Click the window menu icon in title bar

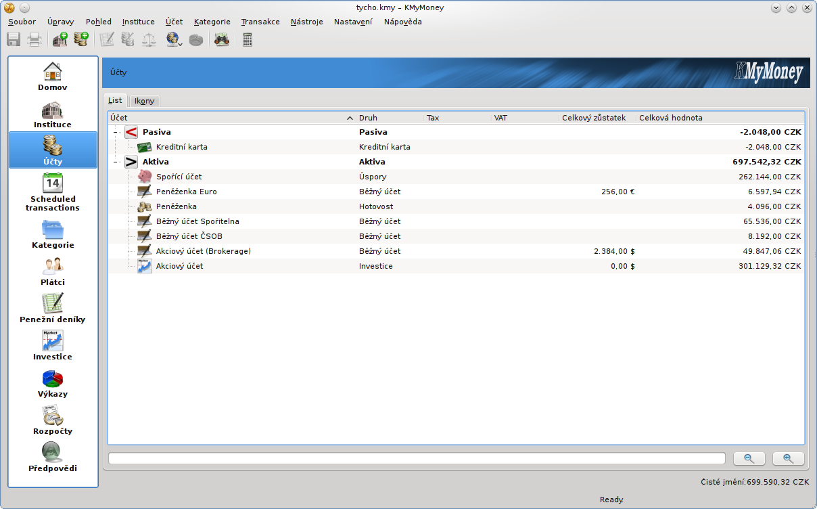click(9, 7)
